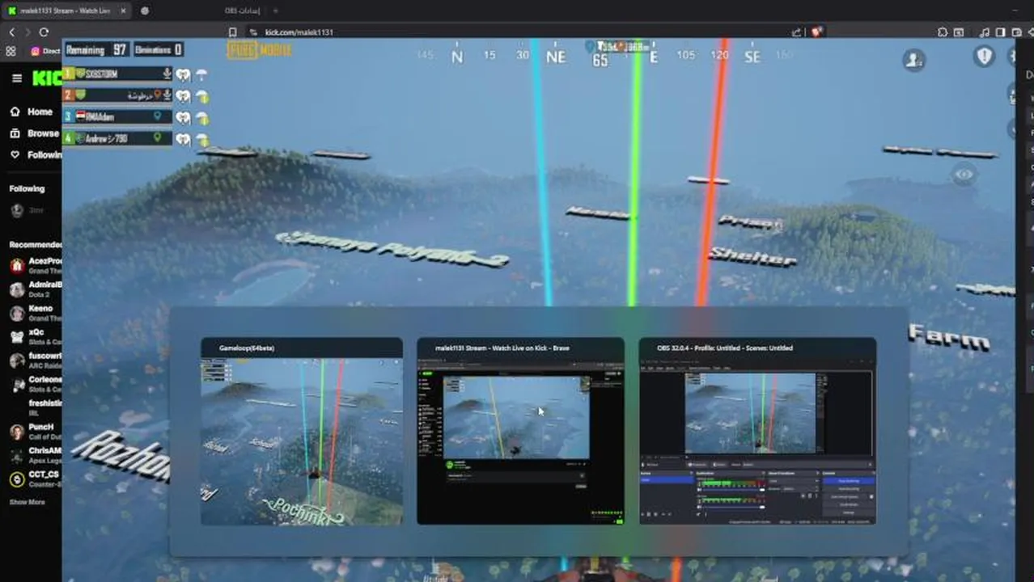Open the Brave Shields lion icon
Screen dimensions: 1034x582
[x=817, y=32]
